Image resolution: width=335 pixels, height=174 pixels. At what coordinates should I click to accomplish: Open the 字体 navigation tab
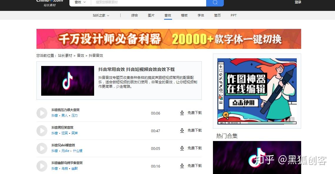tap(201, 15)
